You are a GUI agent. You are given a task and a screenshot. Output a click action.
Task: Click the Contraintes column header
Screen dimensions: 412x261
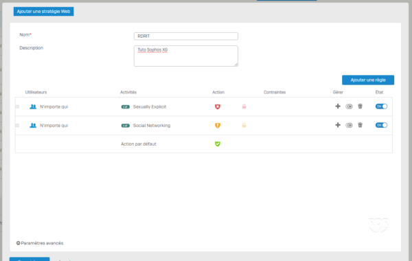pyautogui.click(x=275, y=92)
